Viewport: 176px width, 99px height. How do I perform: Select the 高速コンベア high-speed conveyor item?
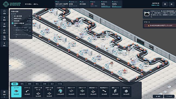pyautogui.click(x=71, y=92)
